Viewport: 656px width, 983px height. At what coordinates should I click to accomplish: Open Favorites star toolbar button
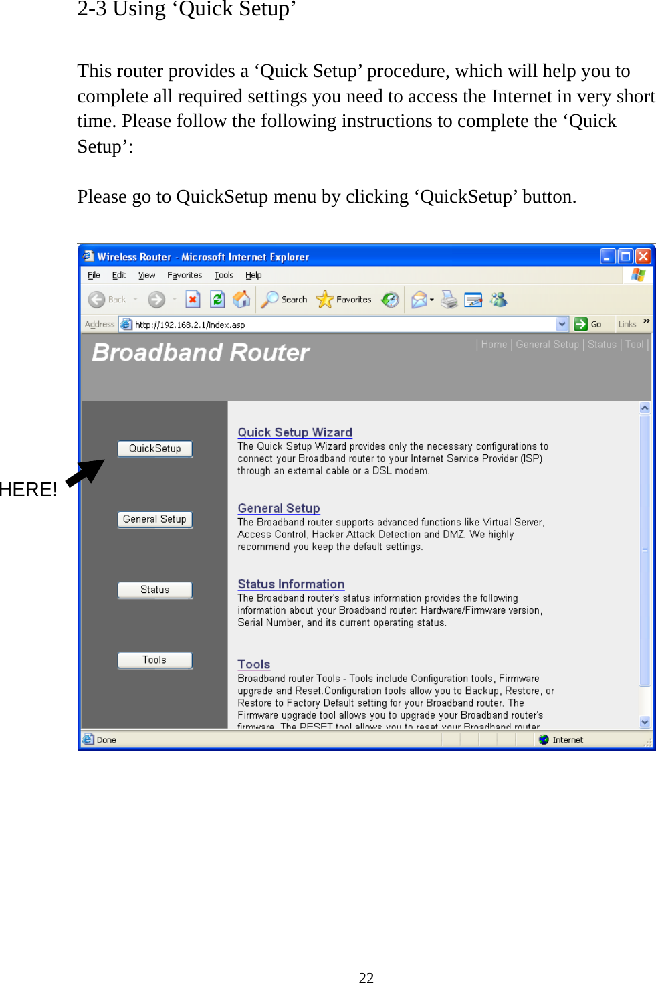344,300
